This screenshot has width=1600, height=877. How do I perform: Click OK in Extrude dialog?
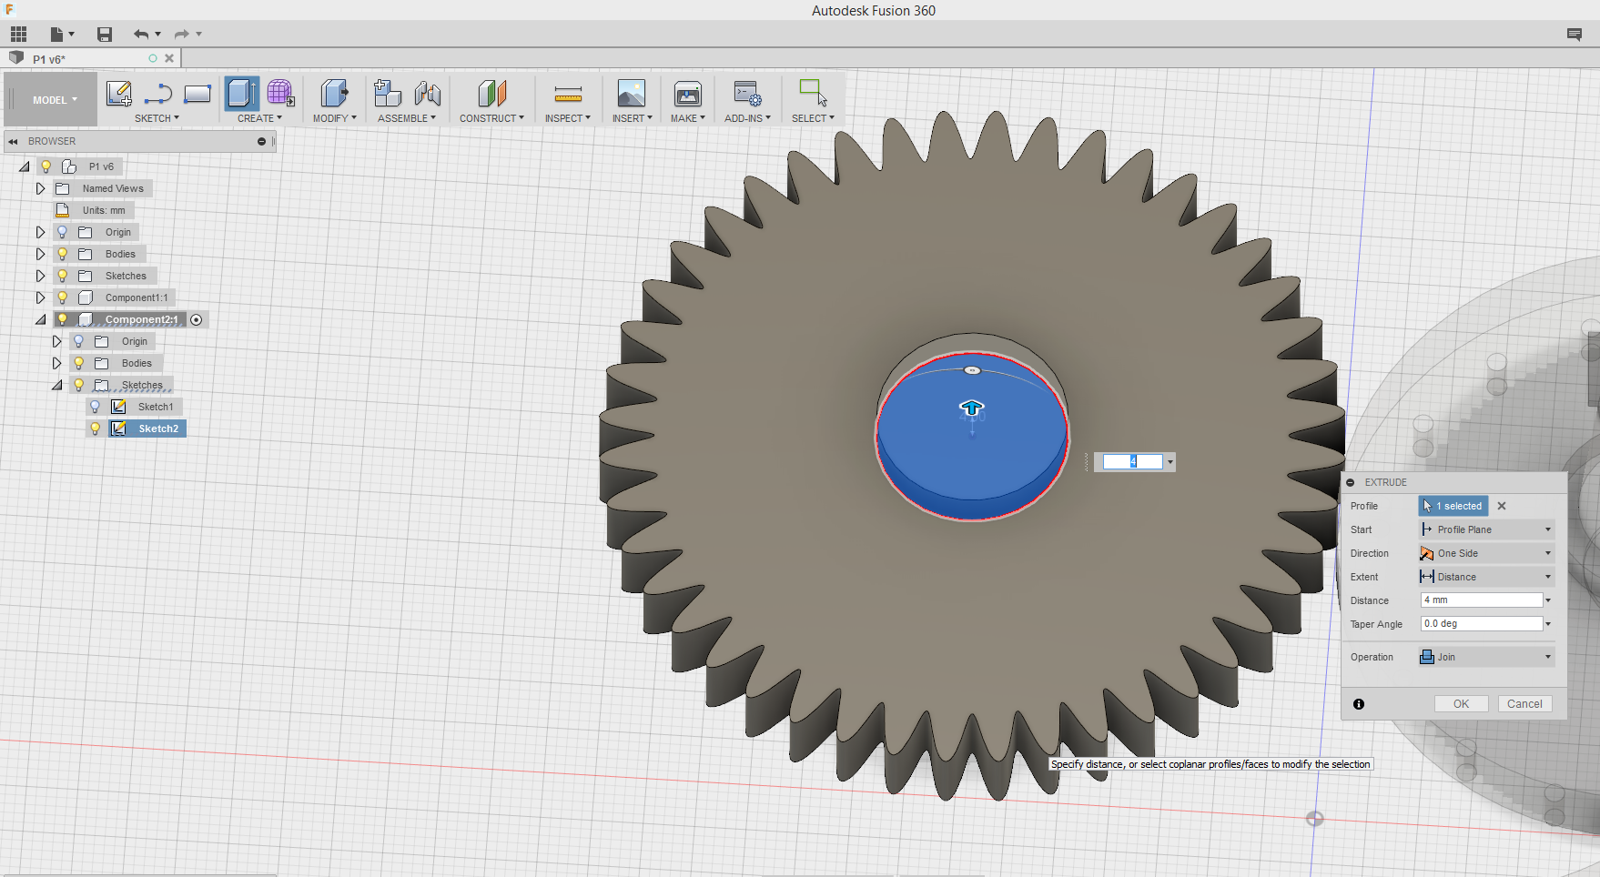tap(1461, 704)
